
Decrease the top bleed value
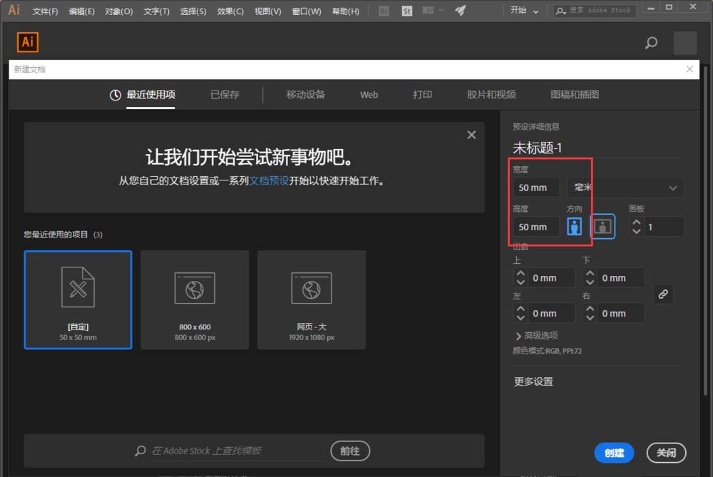(520, 281)
